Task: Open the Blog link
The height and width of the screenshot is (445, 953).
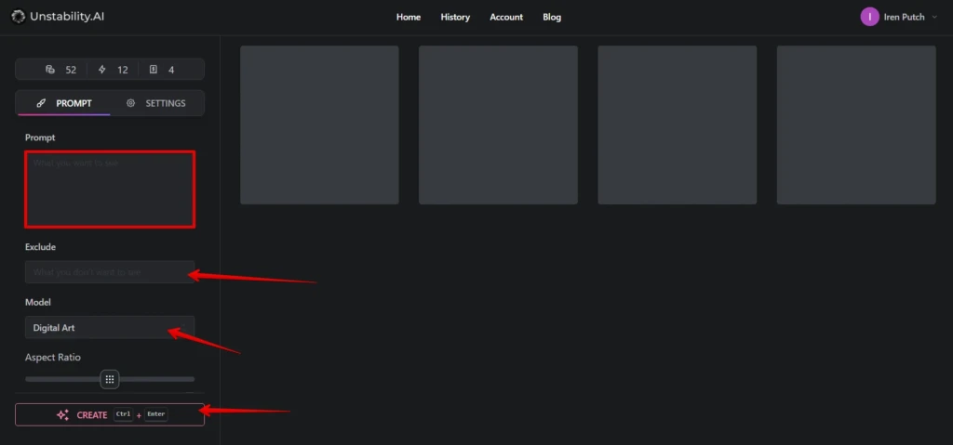Action: pos(552,17)
